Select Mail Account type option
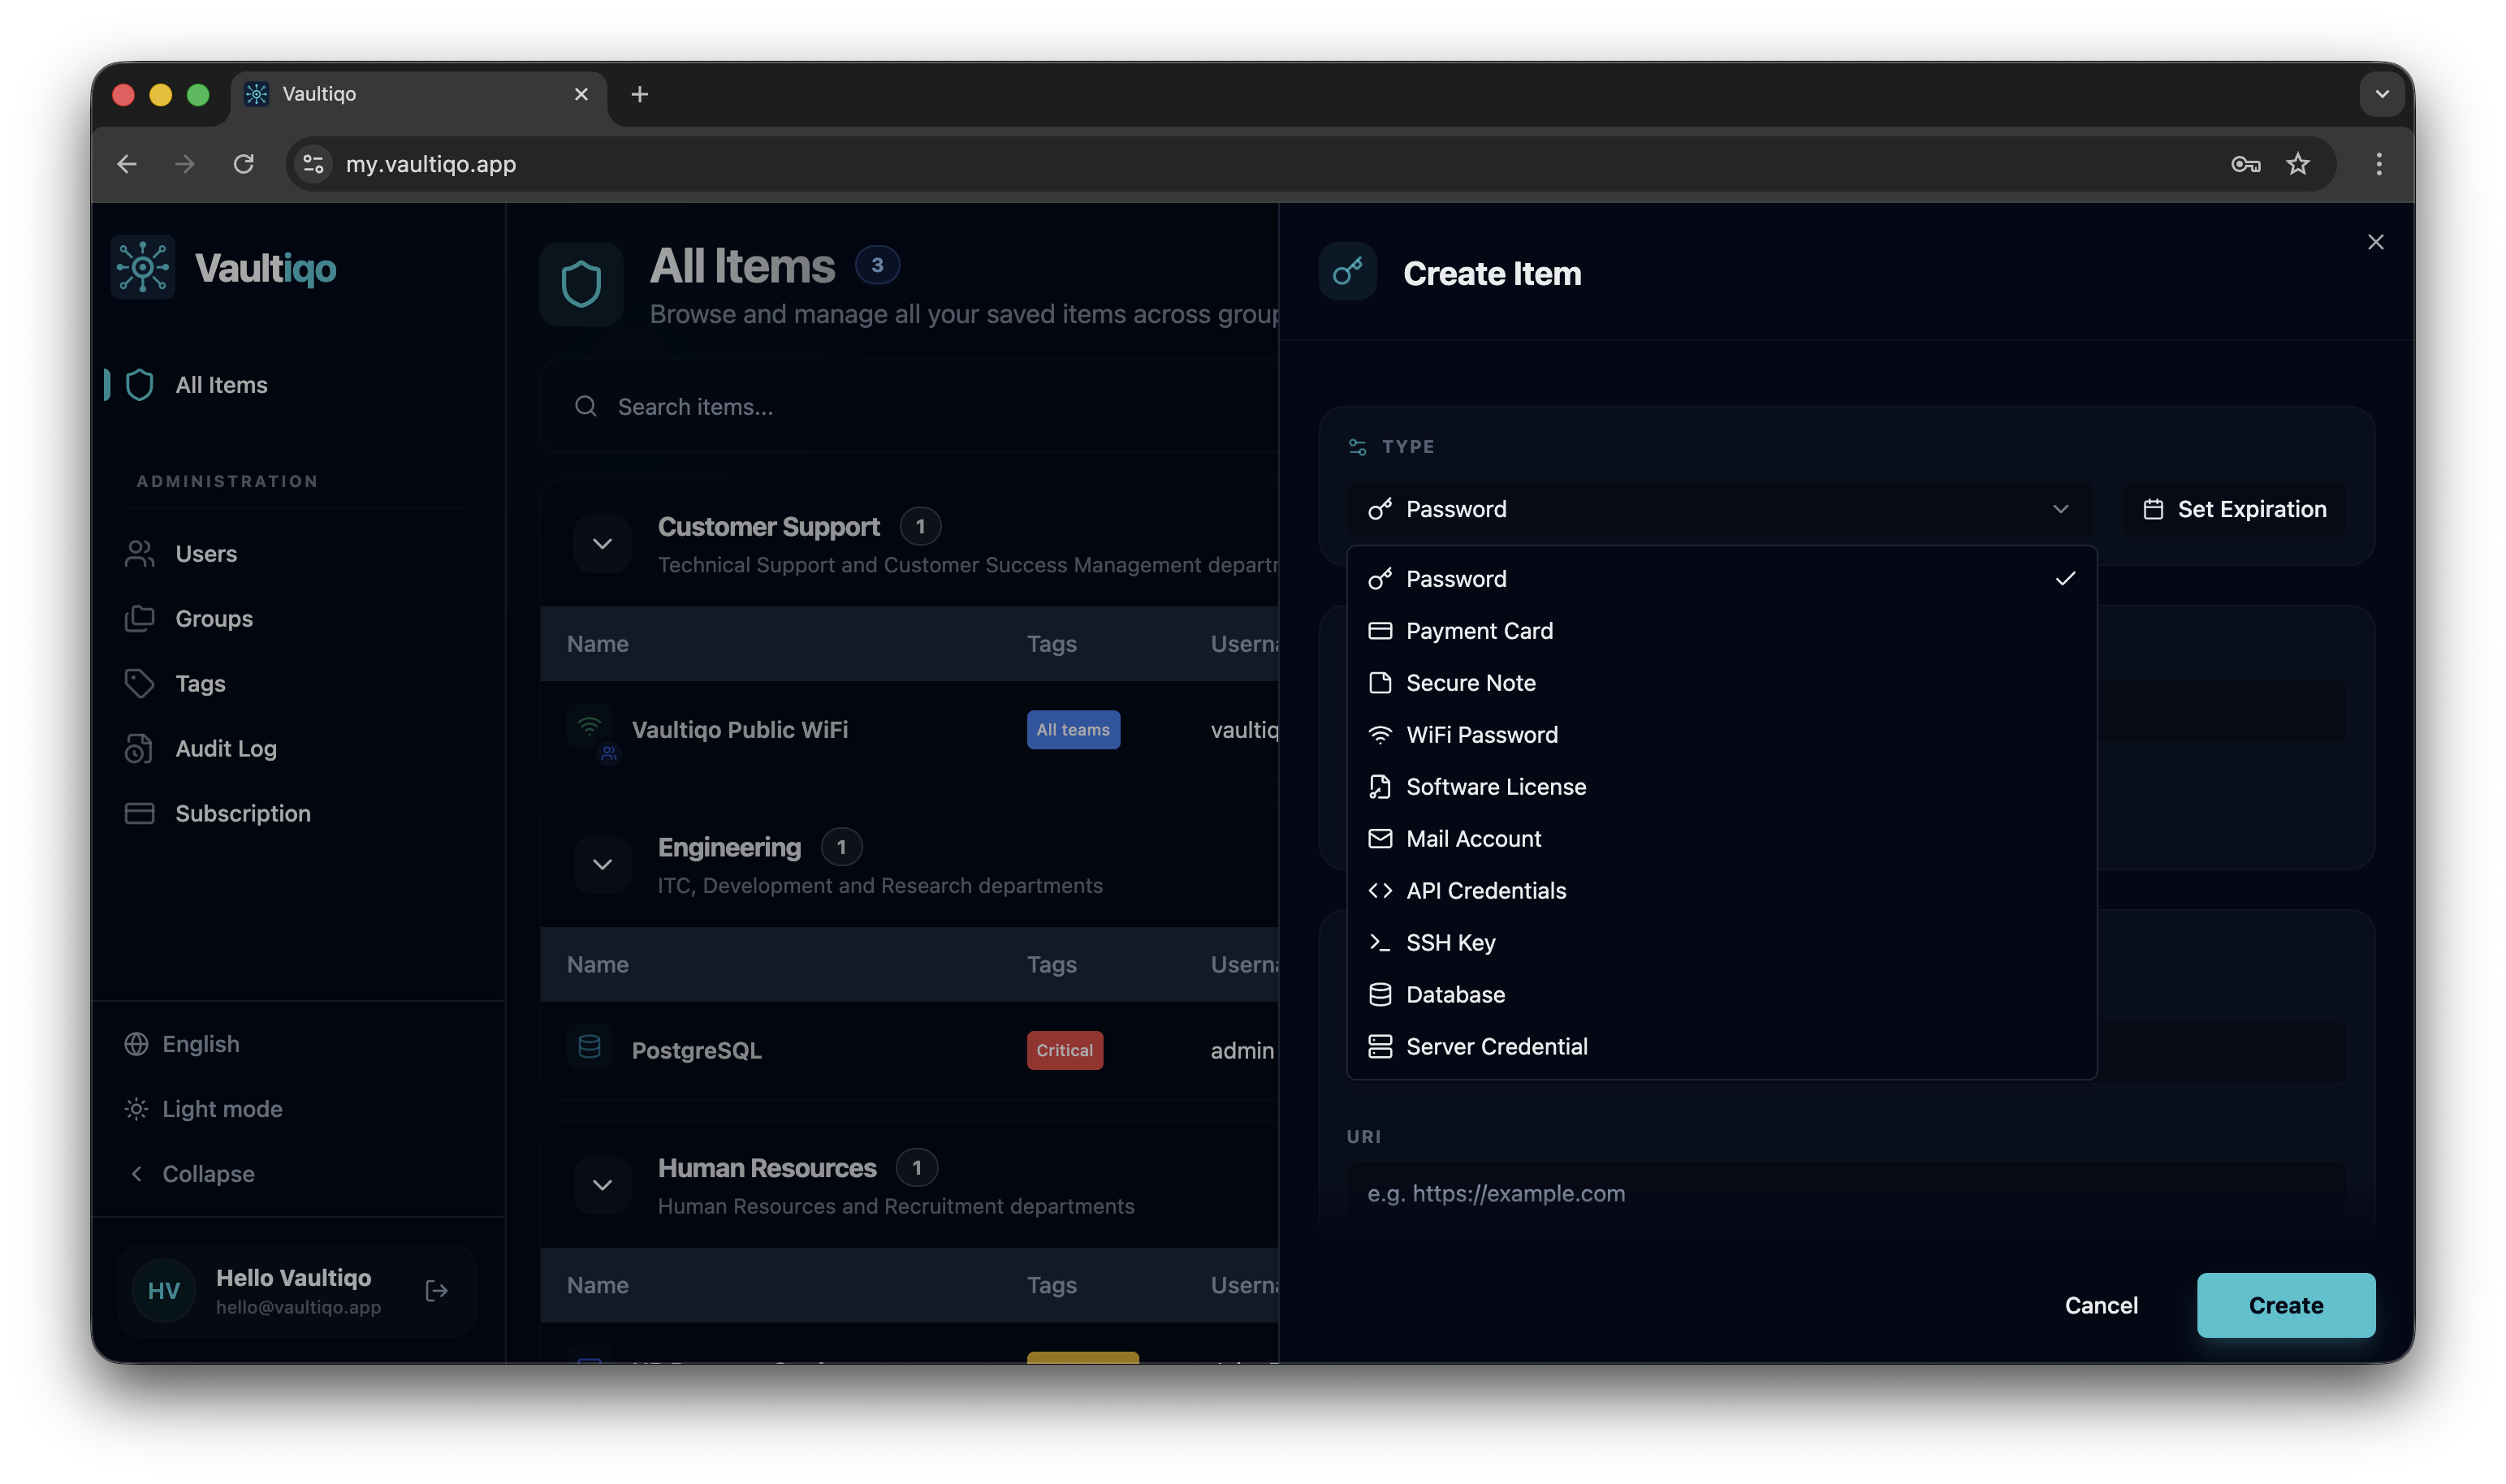 click(1721, 839)
